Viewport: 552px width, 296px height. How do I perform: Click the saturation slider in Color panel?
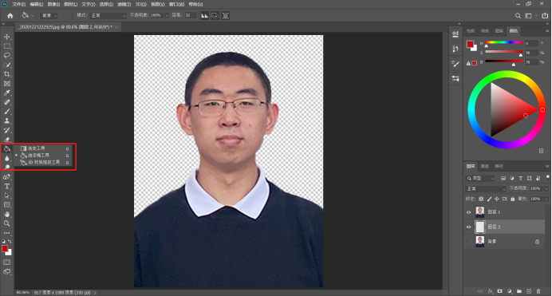click(x=504, y=52)
